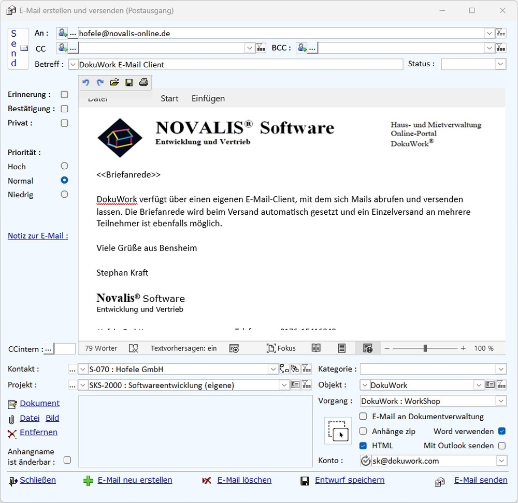Image resolution: width=518 pixels, height=503 pixels.
Task: Save with floppy disk toolbar icon
Action: coord(129,82)
